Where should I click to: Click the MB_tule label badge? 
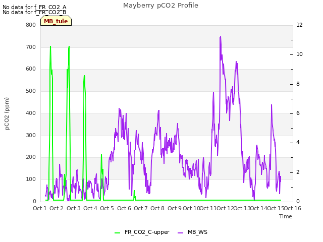[x=56, y=21]
